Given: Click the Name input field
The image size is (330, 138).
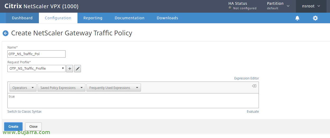Looking at the screenshot, I should [36, 54].
